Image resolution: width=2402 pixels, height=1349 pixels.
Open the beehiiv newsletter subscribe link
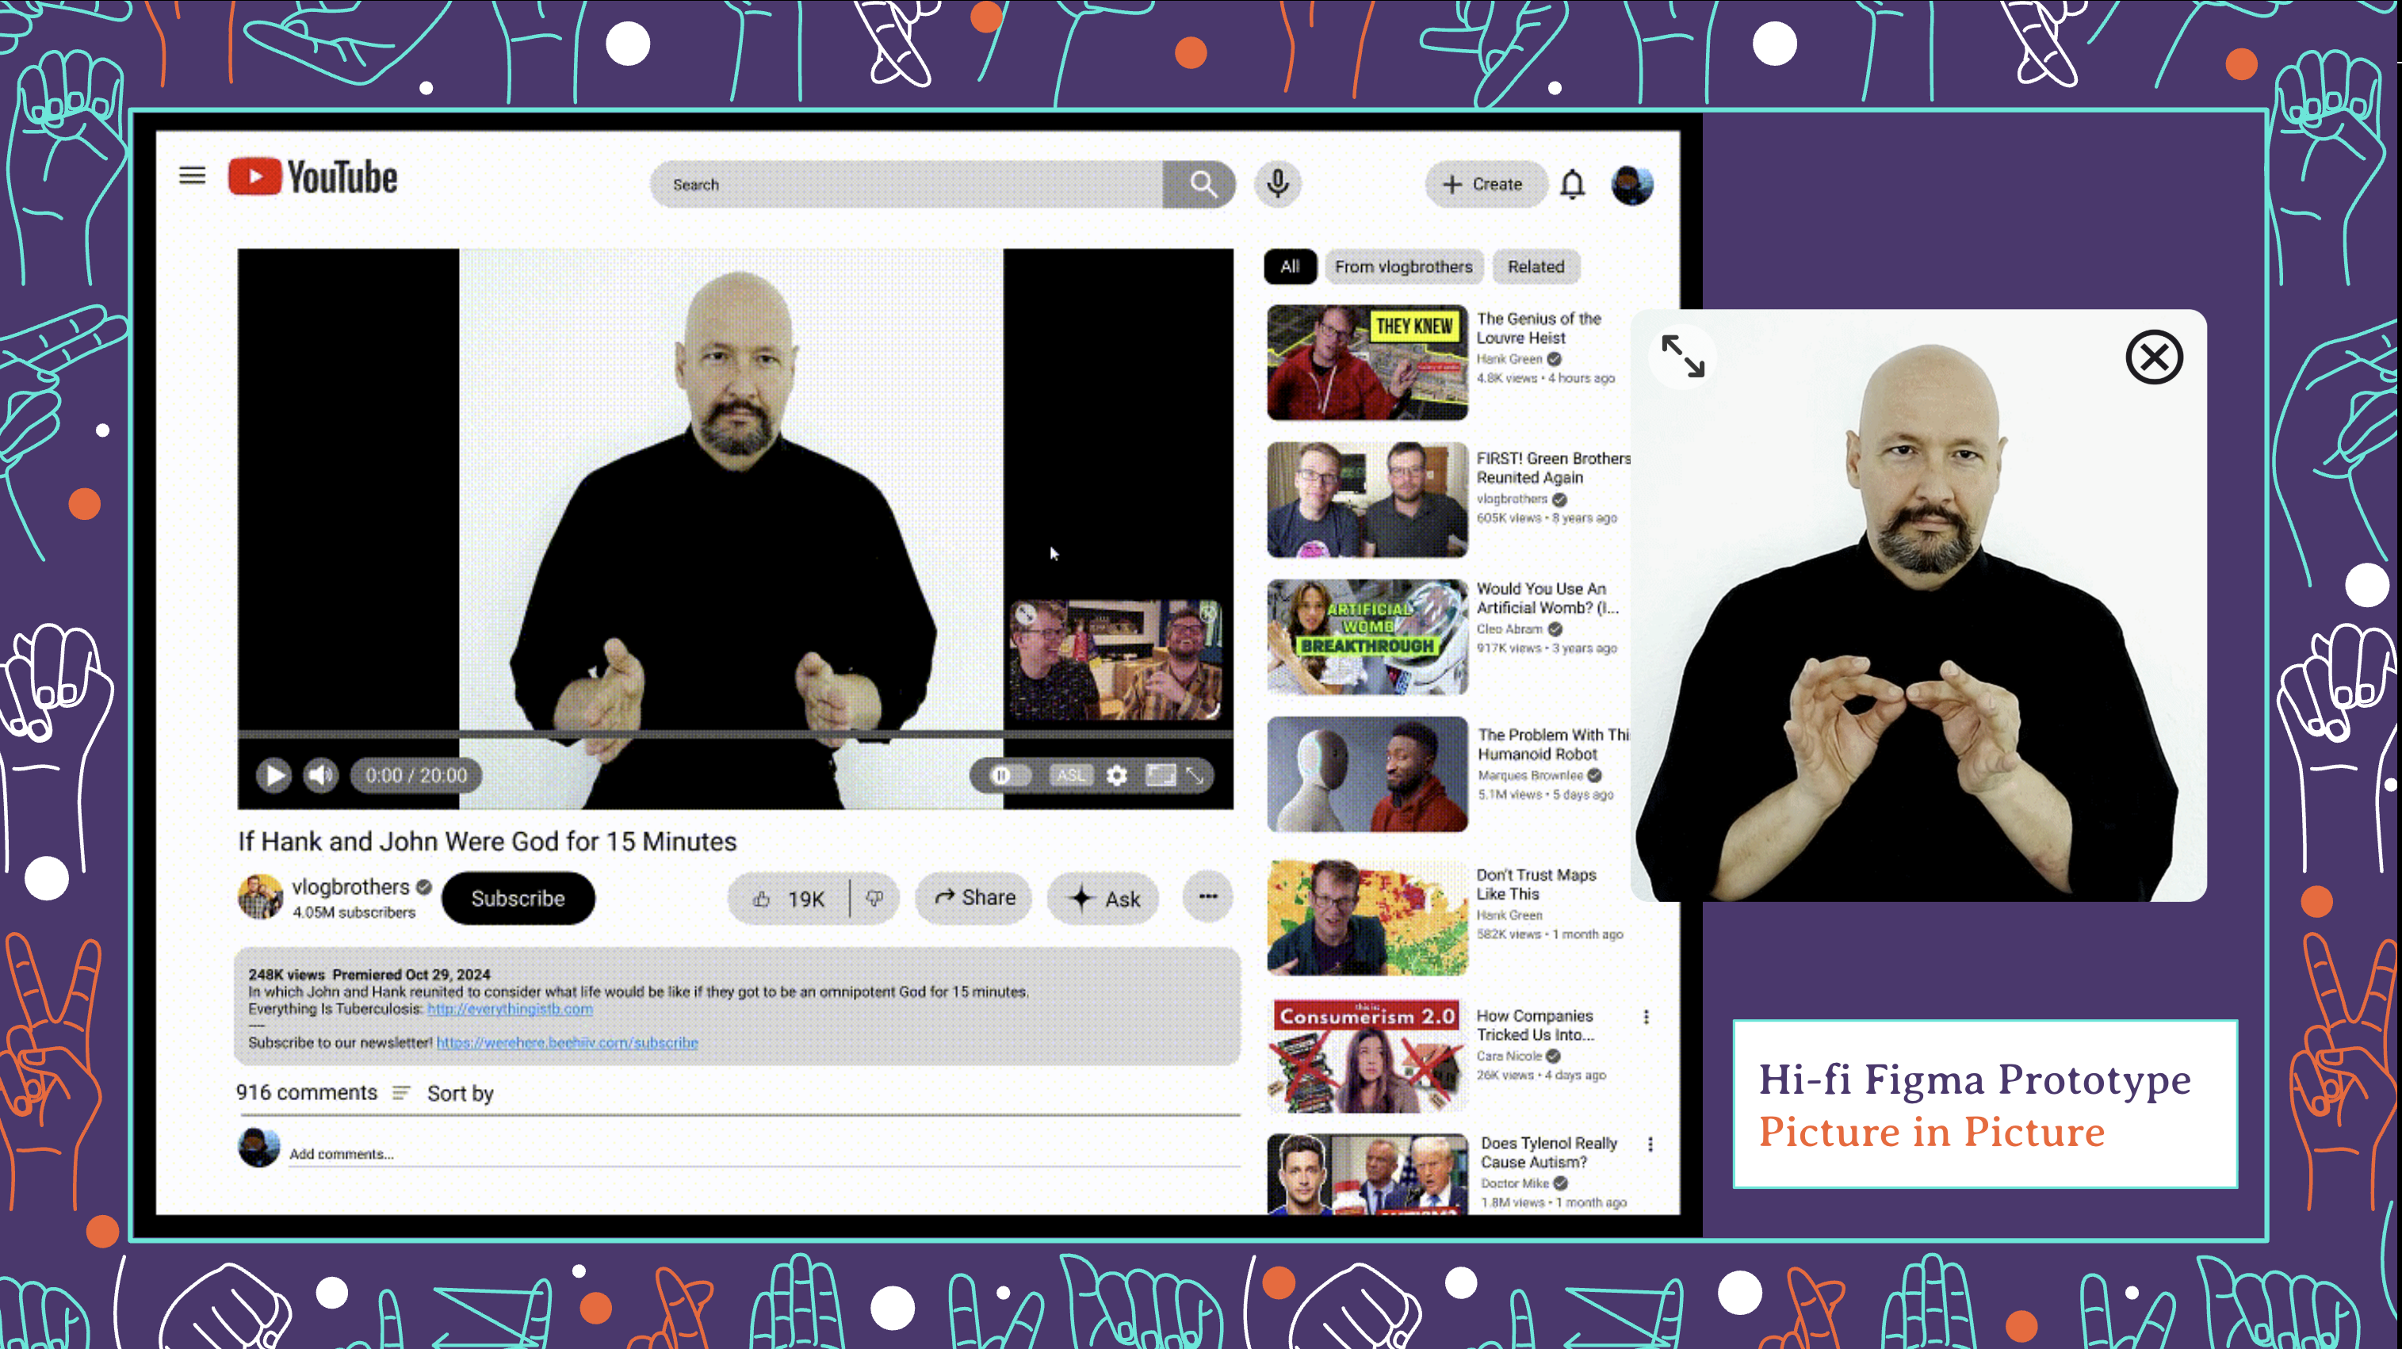click(x=567, y=1042)
